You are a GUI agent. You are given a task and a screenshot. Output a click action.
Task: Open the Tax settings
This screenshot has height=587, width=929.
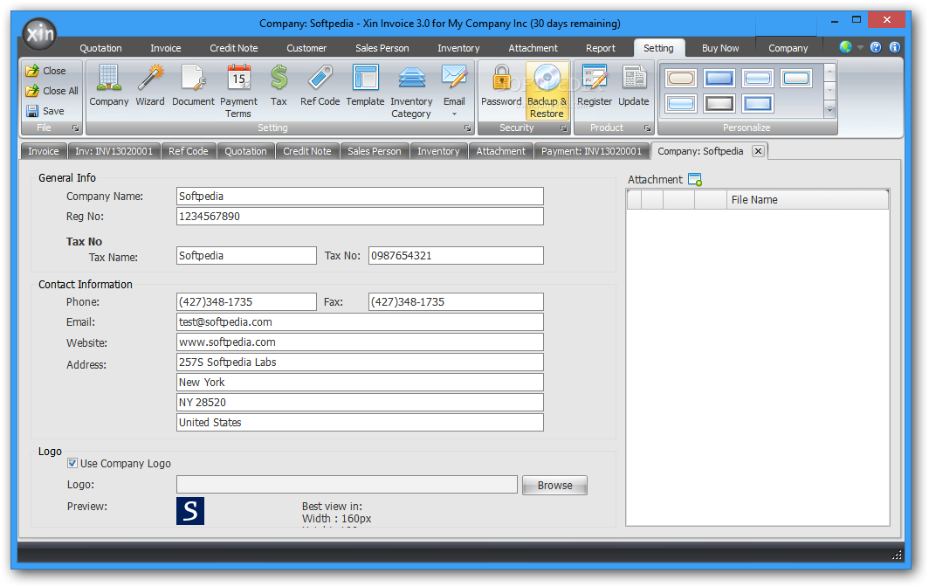point(279,86)
